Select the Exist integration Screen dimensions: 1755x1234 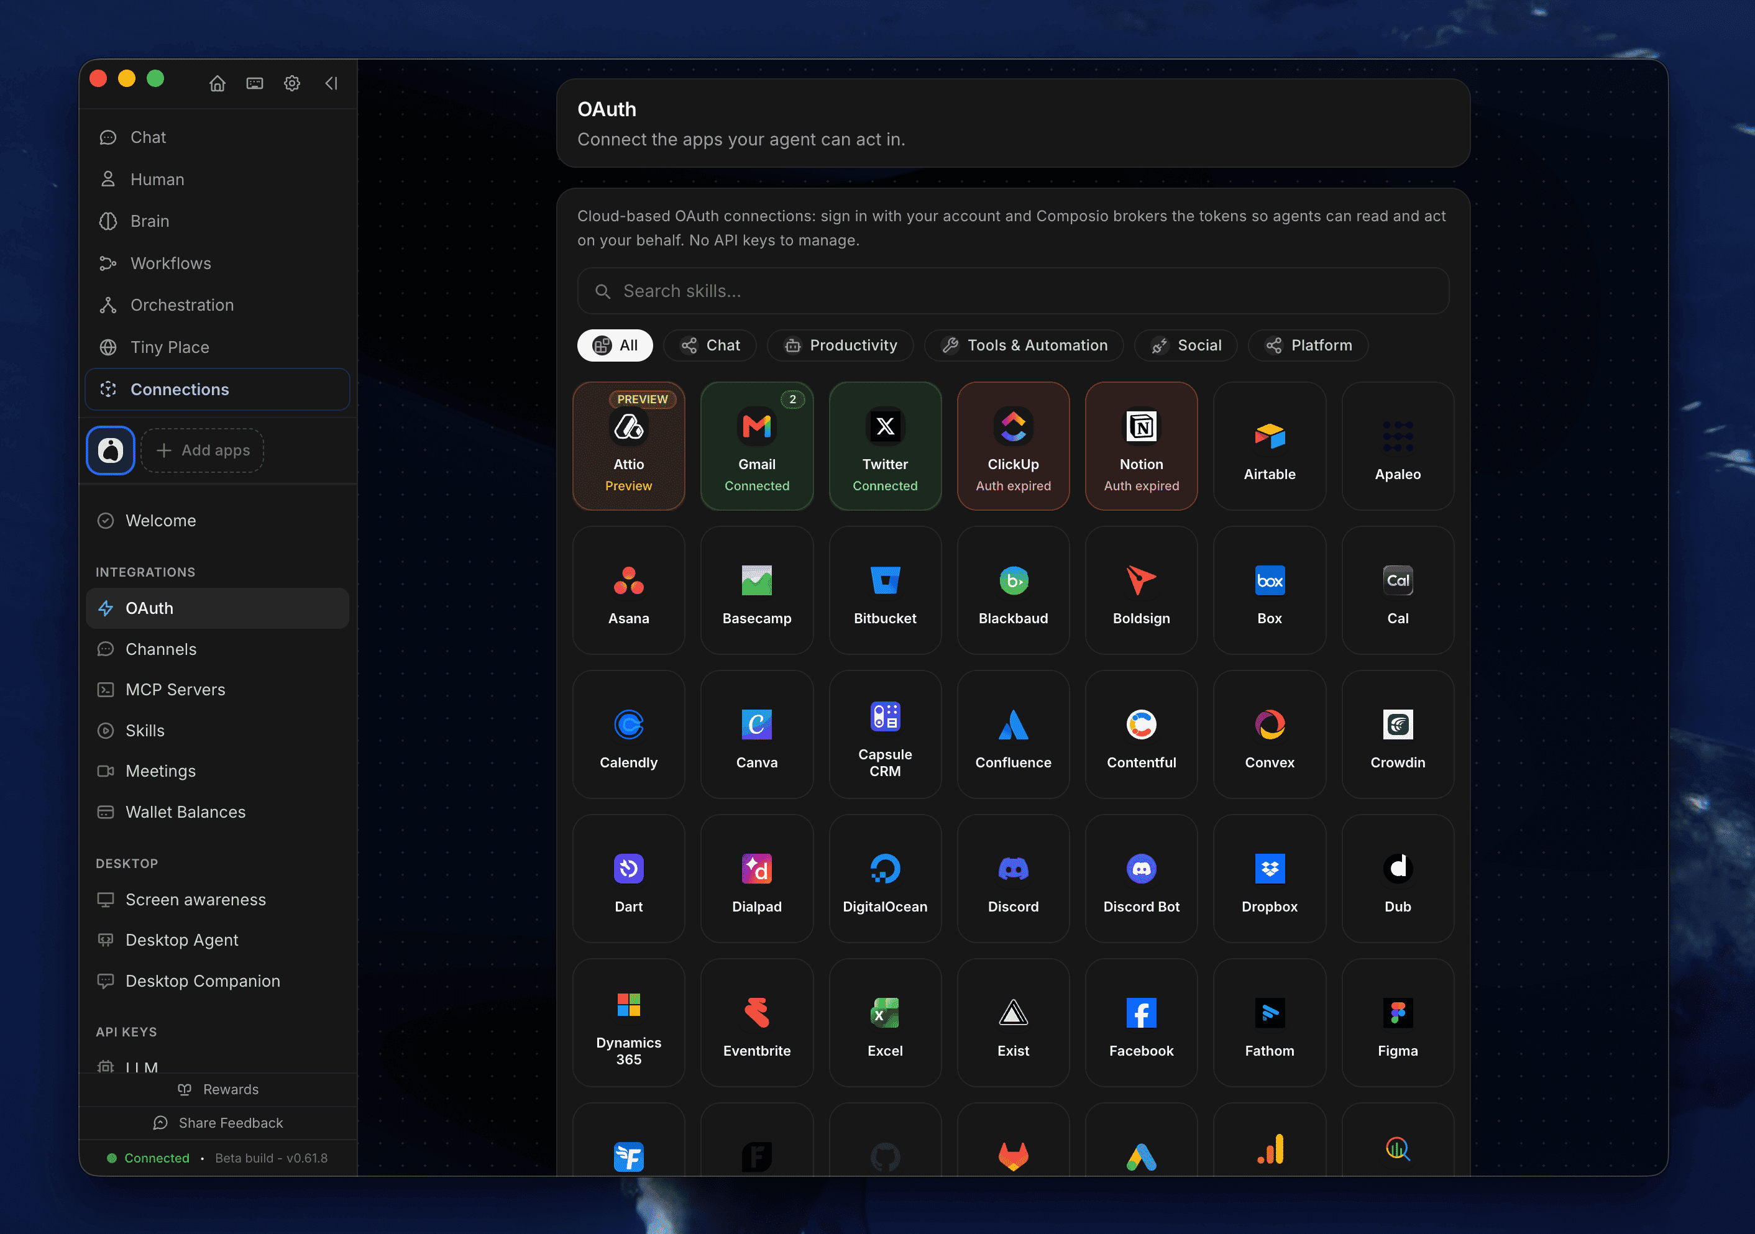[x=1014, y=1022]
